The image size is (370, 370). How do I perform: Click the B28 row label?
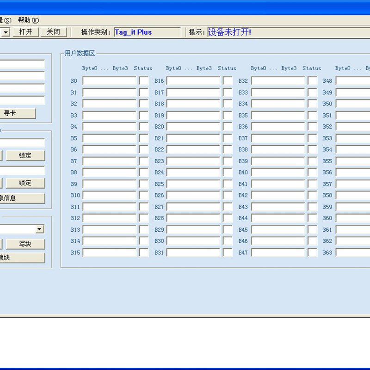coord(159,218)
